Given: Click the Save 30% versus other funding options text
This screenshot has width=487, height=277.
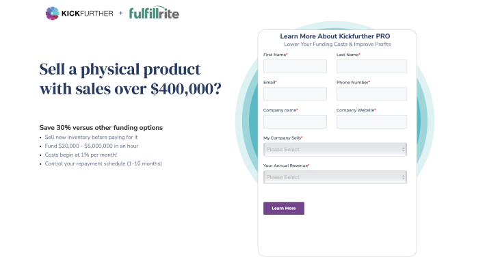Looking at the screenshot, I should [101, 128].
